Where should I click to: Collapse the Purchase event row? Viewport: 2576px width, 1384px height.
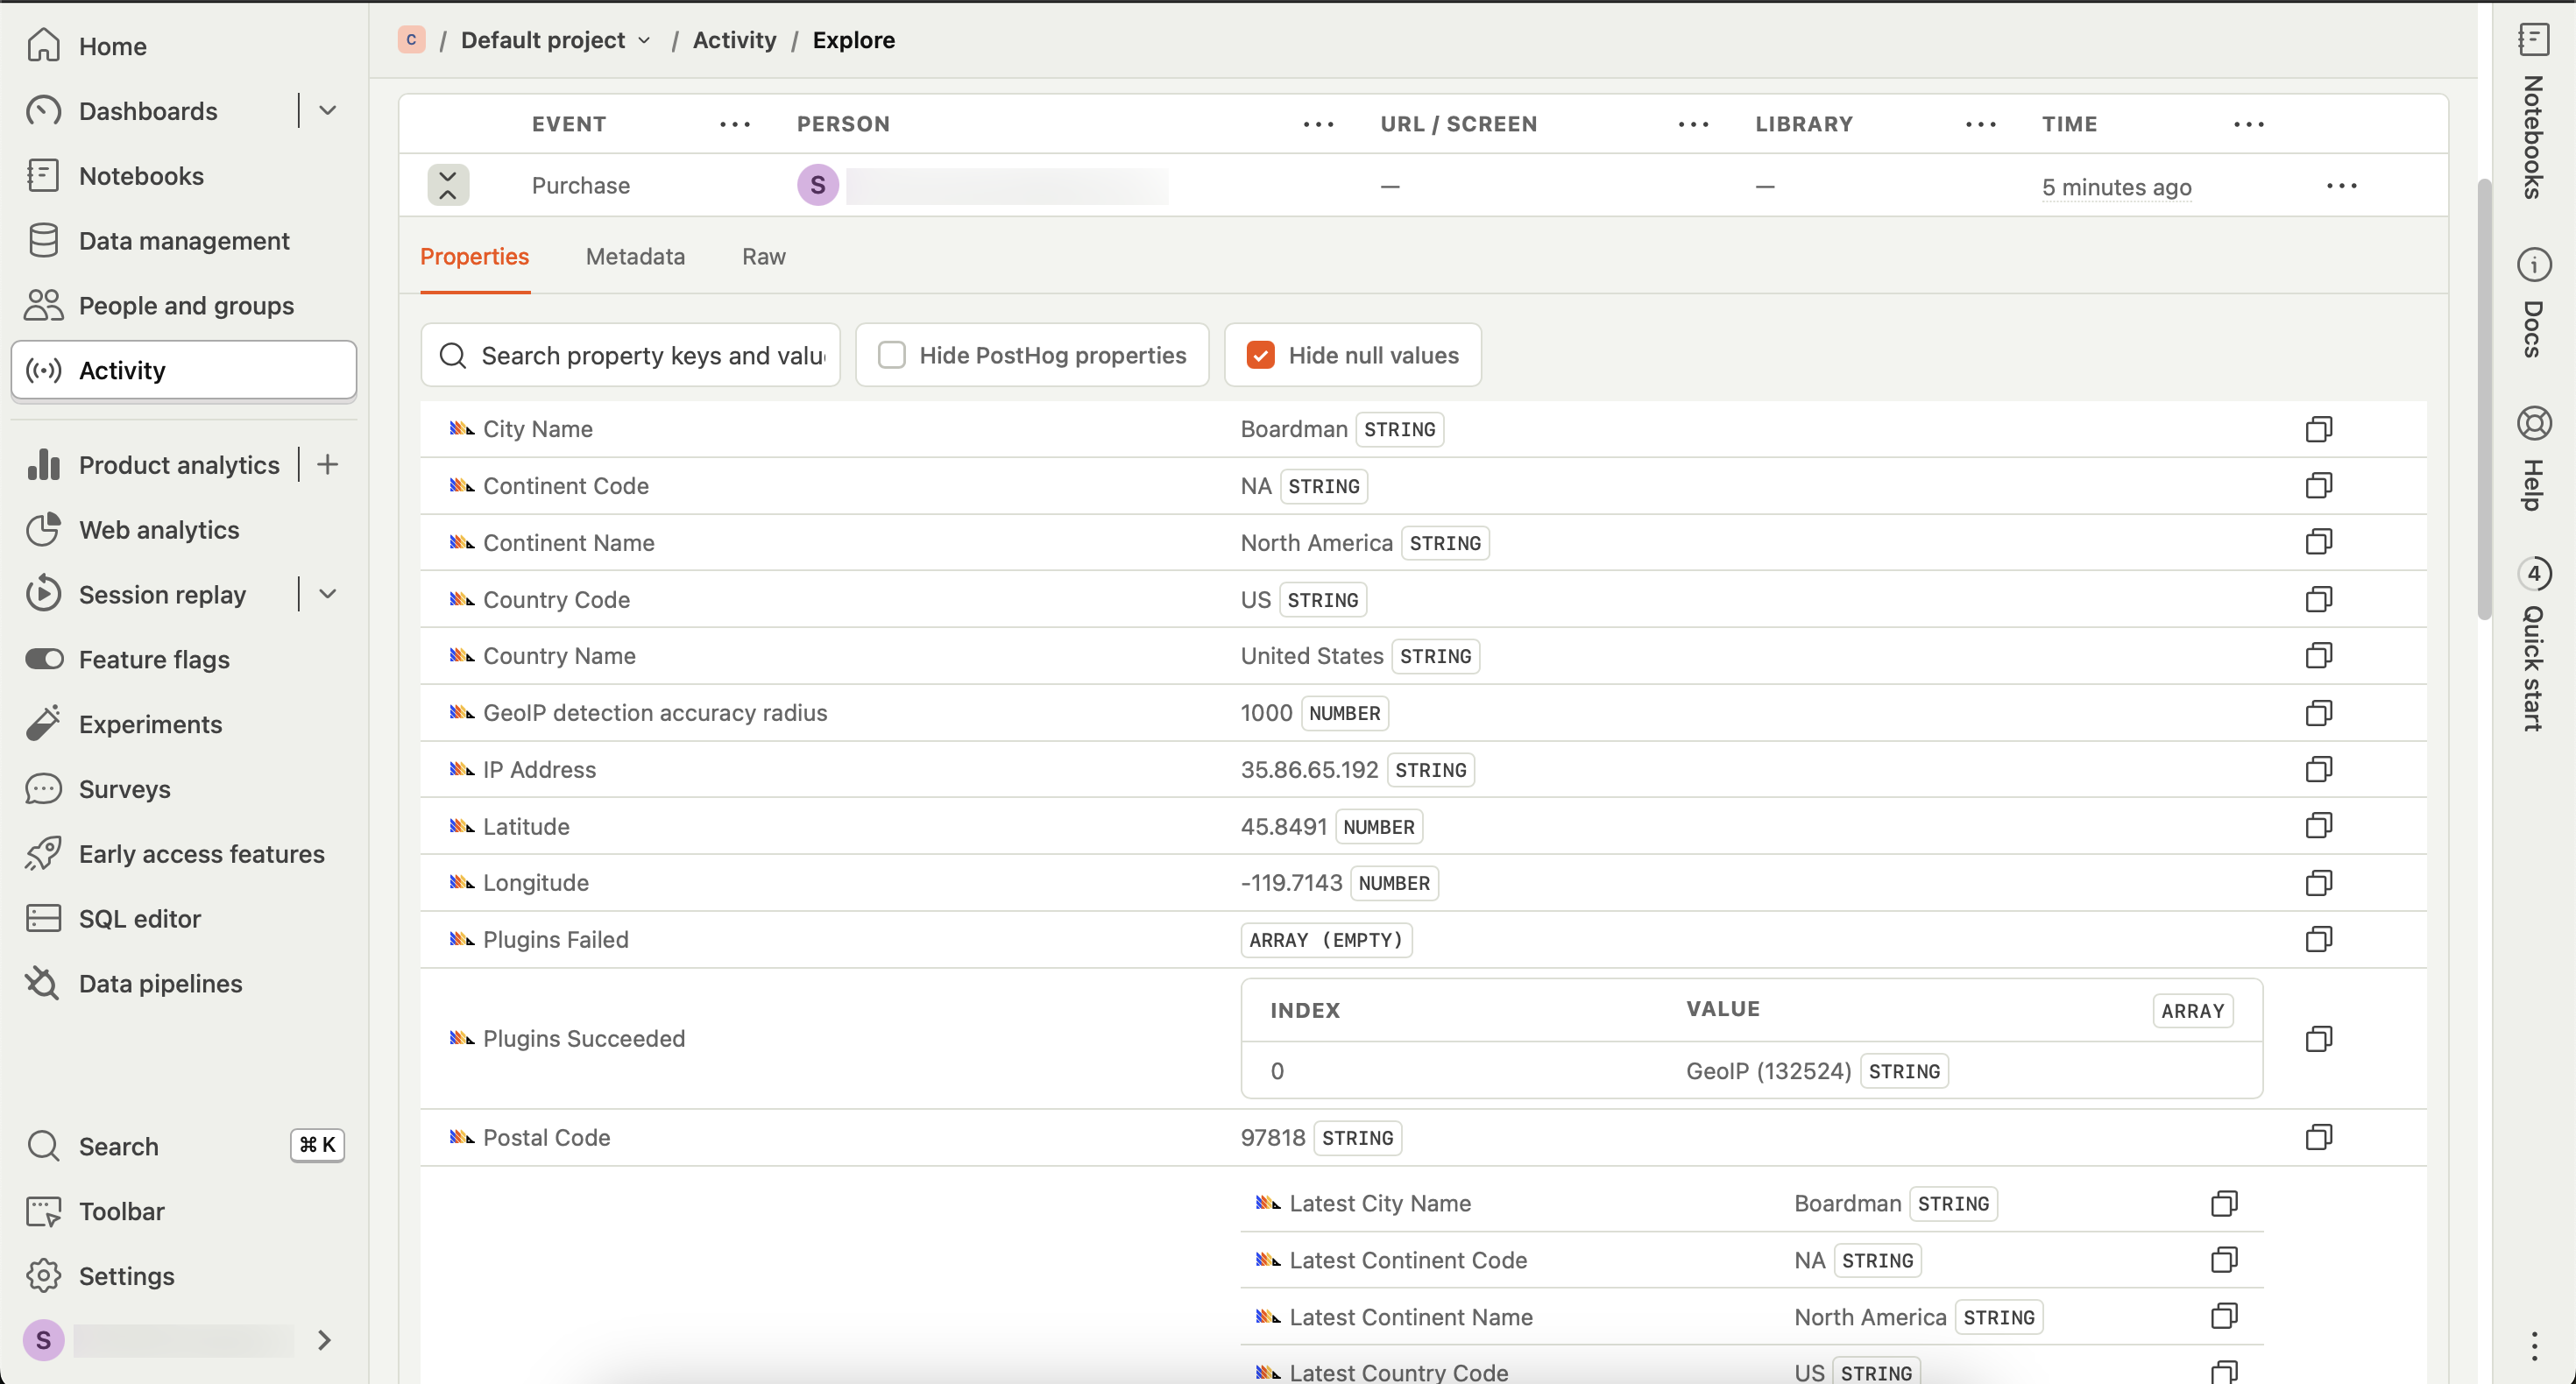[448, 186]
